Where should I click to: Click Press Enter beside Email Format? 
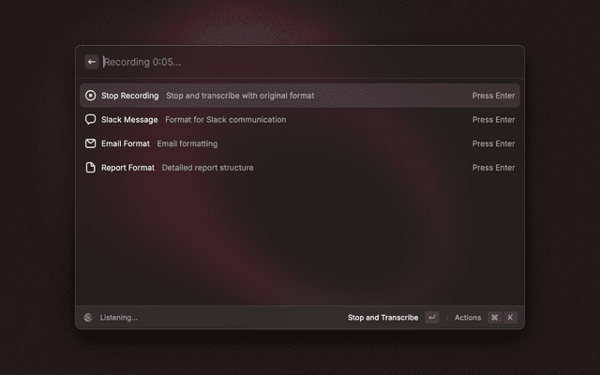493,143
